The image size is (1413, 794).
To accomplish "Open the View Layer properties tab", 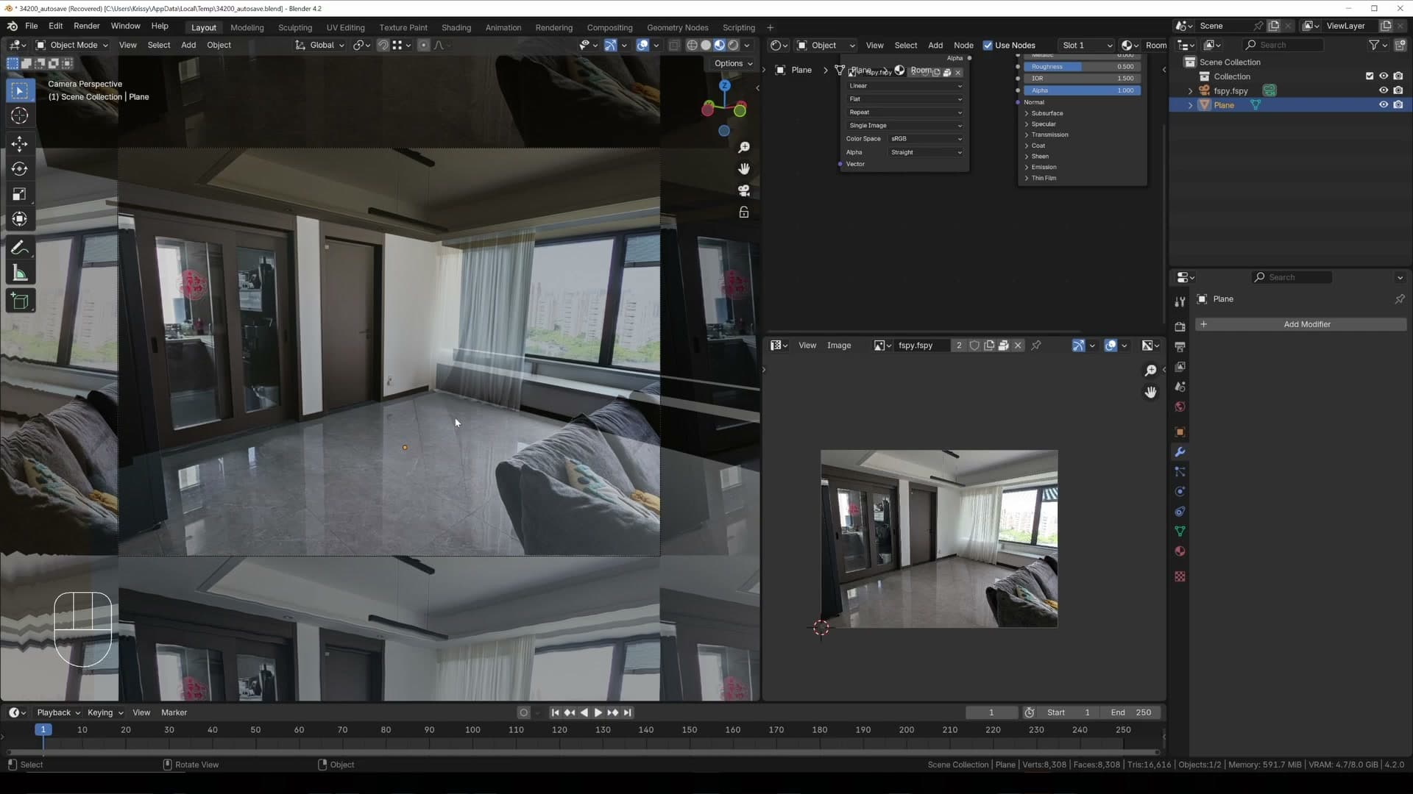I will (1180, 366).
